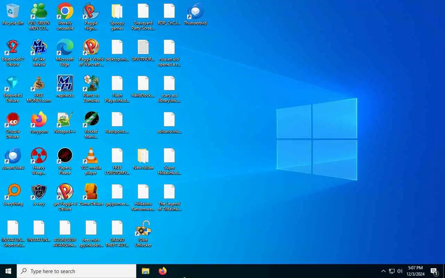The height and width of the screenshot is (278, 445).
Task: Select 'get Peggle'd Deluxe' shortcut
Action: coord(65,197)
